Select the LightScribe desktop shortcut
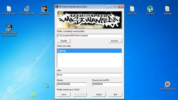Image resolution: width=178 pixels, height=100 pixels. (x=44, y=11)
